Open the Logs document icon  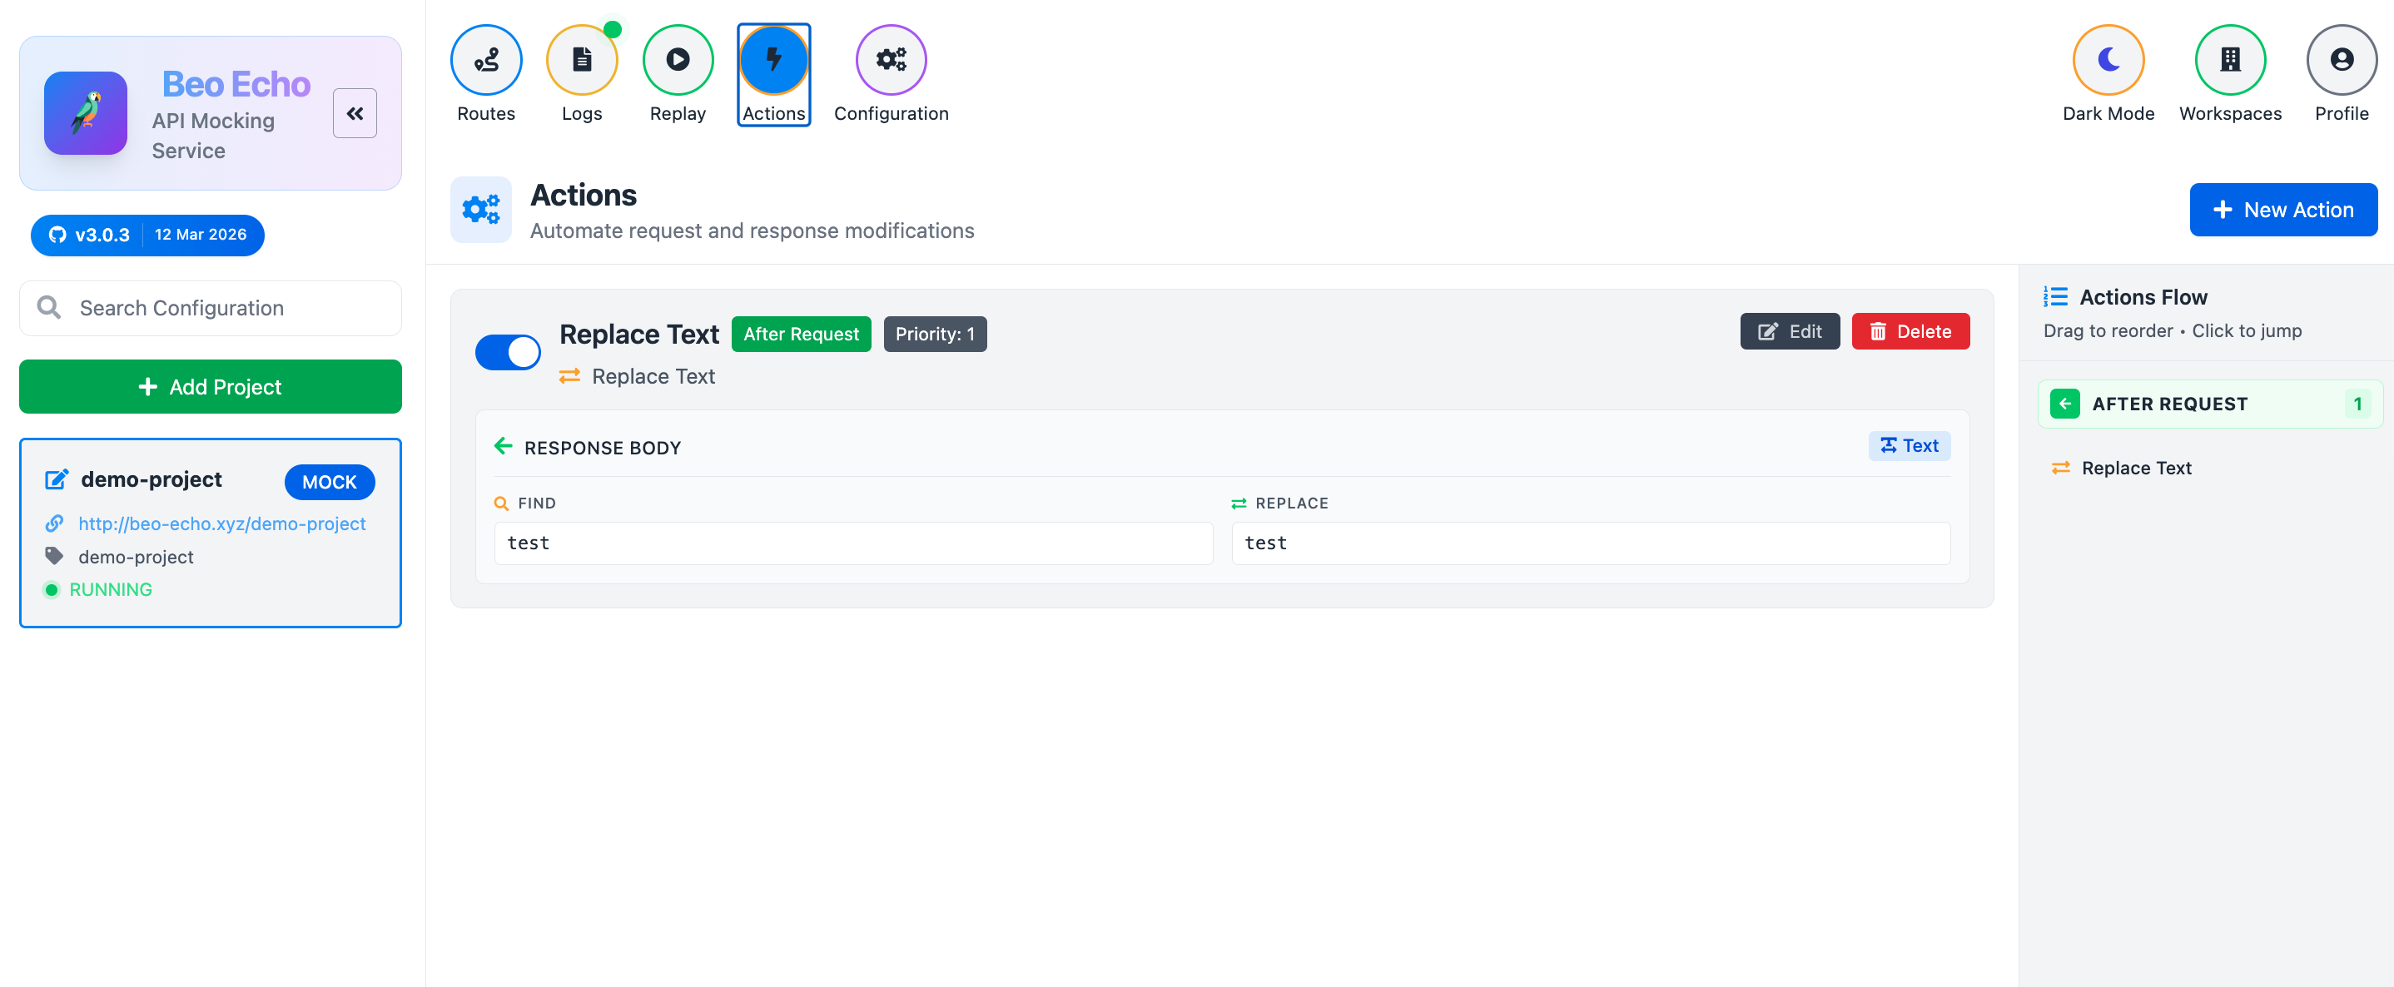(x=582, y=59)
